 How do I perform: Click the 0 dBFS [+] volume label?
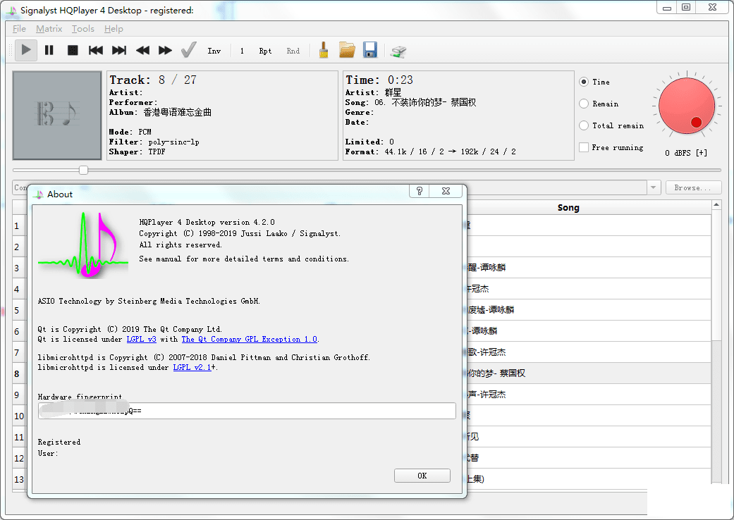pyautogui.click(x=686, y=153)
